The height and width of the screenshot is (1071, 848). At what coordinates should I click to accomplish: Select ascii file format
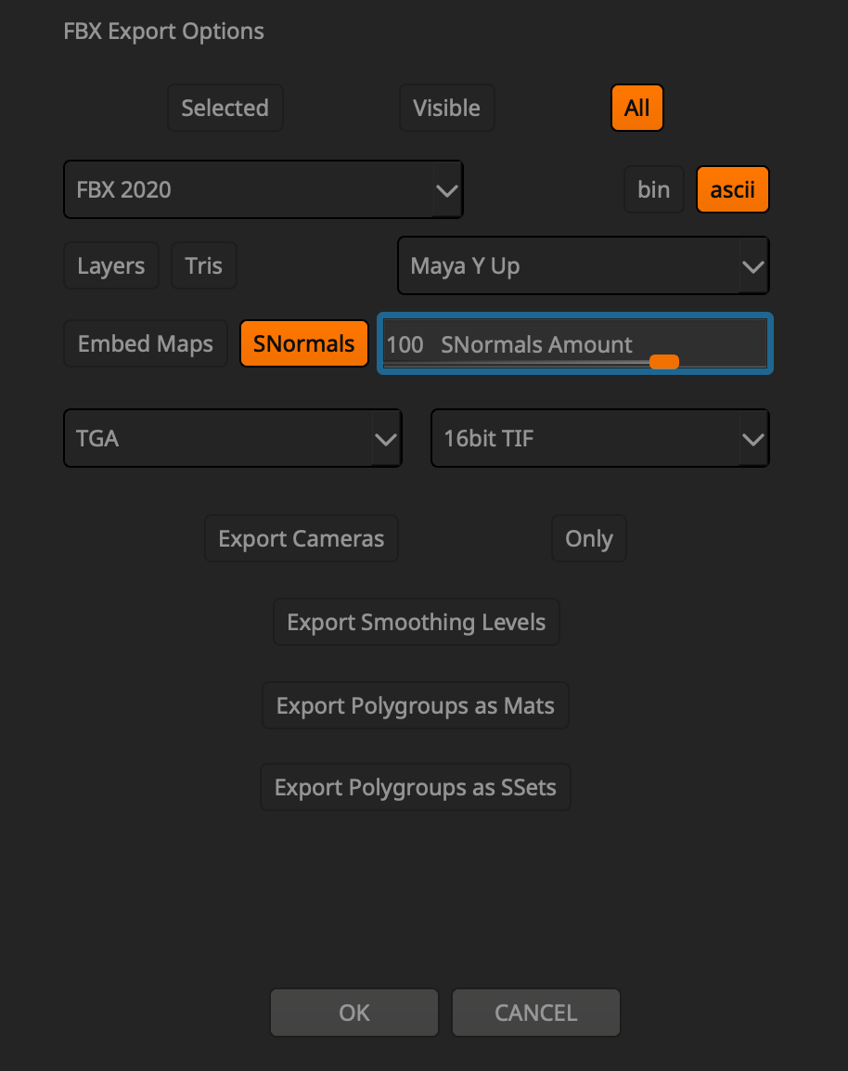(x=732, y=190)
